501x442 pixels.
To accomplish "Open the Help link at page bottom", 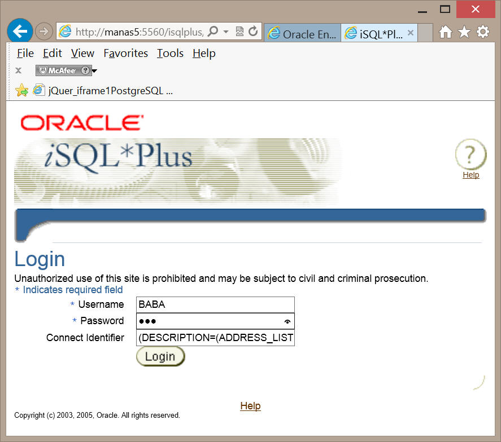I will point(251,406).
